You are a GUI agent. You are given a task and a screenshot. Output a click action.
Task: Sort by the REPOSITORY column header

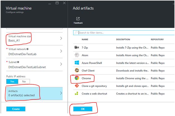click(157, 39)
